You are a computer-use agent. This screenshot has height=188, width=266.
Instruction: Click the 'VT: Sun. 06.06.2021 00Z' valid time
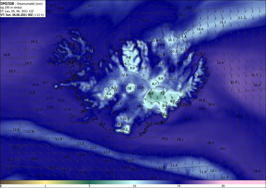[16, 15]
